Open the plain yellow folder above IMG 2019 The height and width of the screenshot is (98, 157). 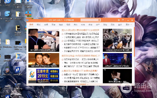(x=8, y=43)
